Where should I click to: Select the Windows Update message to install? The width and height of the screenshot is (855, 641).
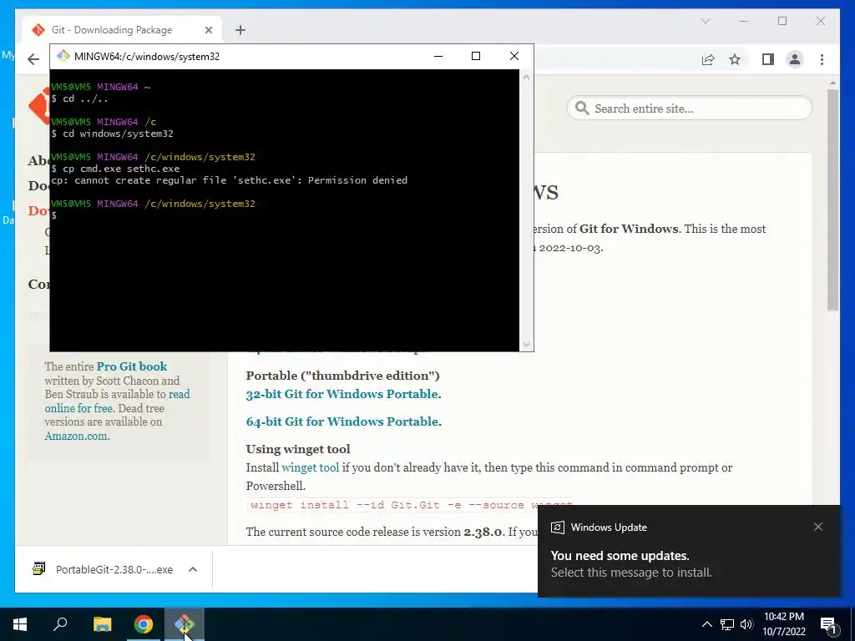point(631,573)
